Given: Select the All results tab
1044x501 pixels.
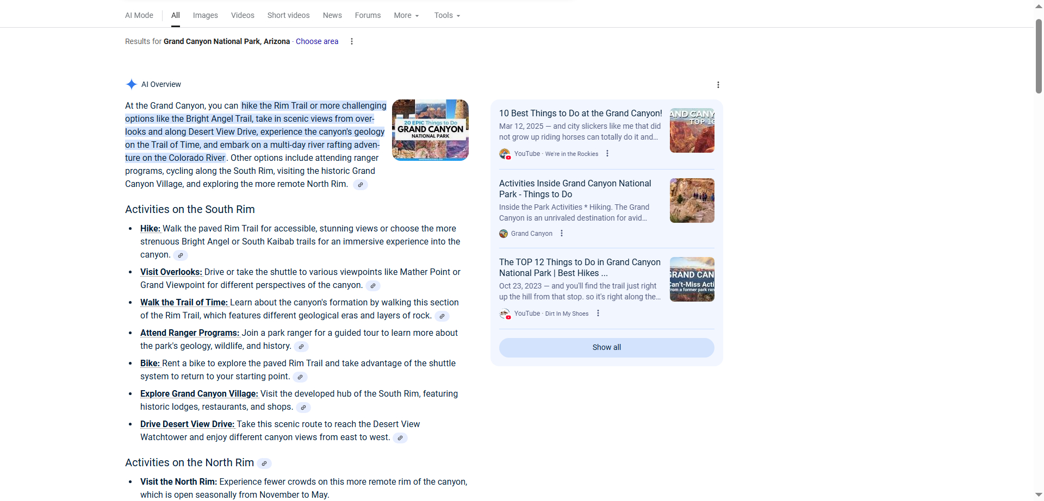Looking at the screenshot, I should [x=176, y=15].
